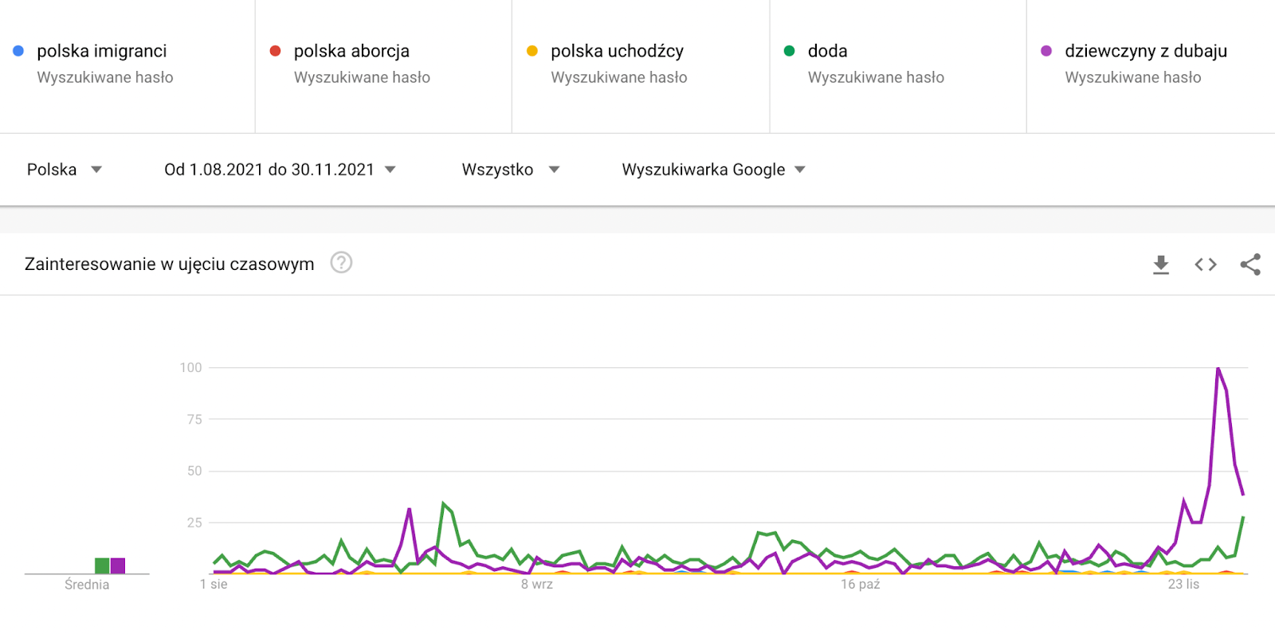Viewport: 1275px width, 634px height.
Task: Download the interest over time chart data
Action: click(1161, 264)
